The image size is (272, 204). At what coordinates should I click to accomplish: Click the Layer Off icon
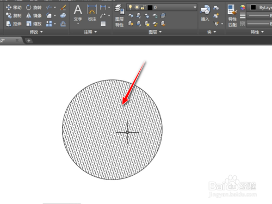tap(131, 16)
